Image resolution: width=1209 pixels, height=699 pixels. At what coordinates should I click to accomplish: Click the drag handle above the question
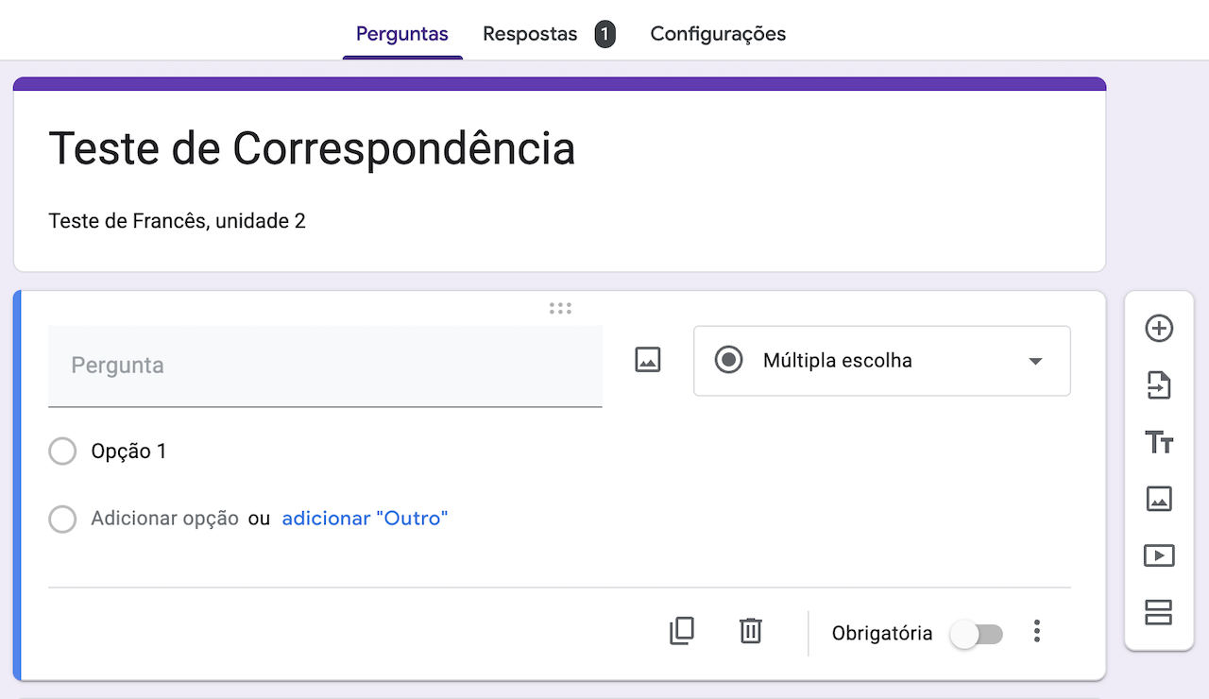pyautogui.click(x=560, y=308)
